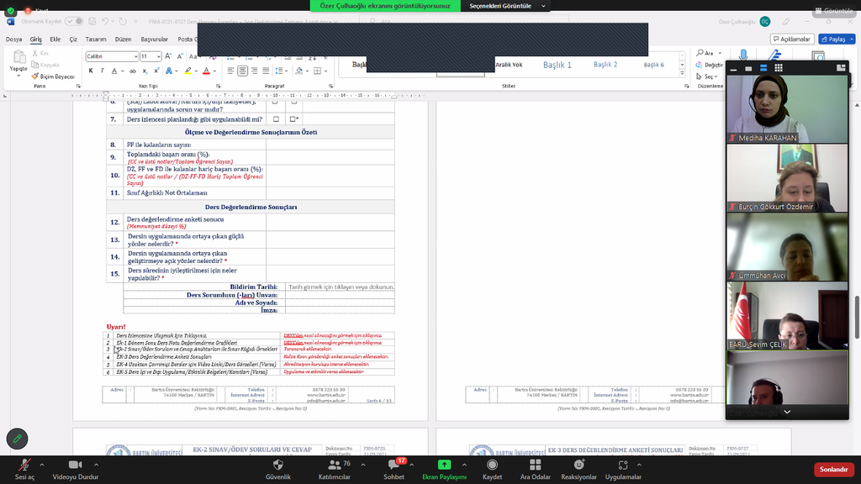Viewport: 861px width, 484px height.
Task: Switch to the Ekle ribbon tab
Action: click(x=55, y=39)
